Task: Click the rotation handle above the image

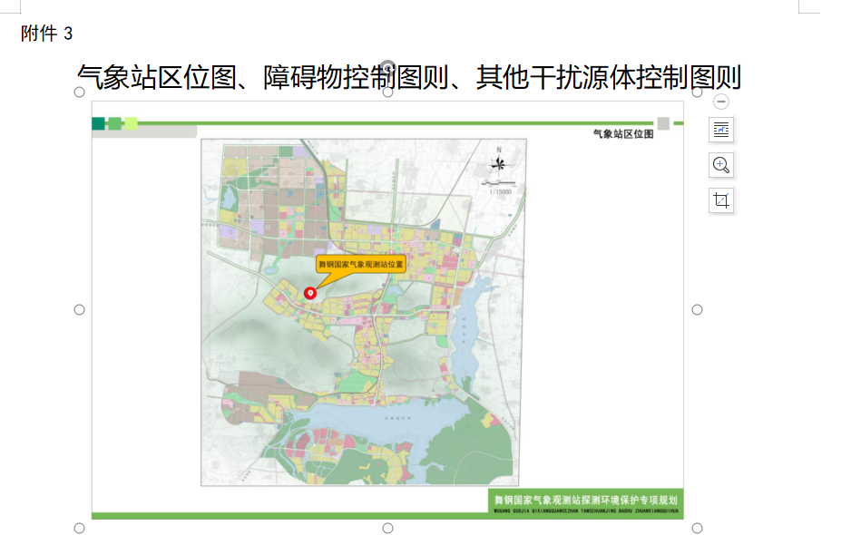Action: (387, 68)
